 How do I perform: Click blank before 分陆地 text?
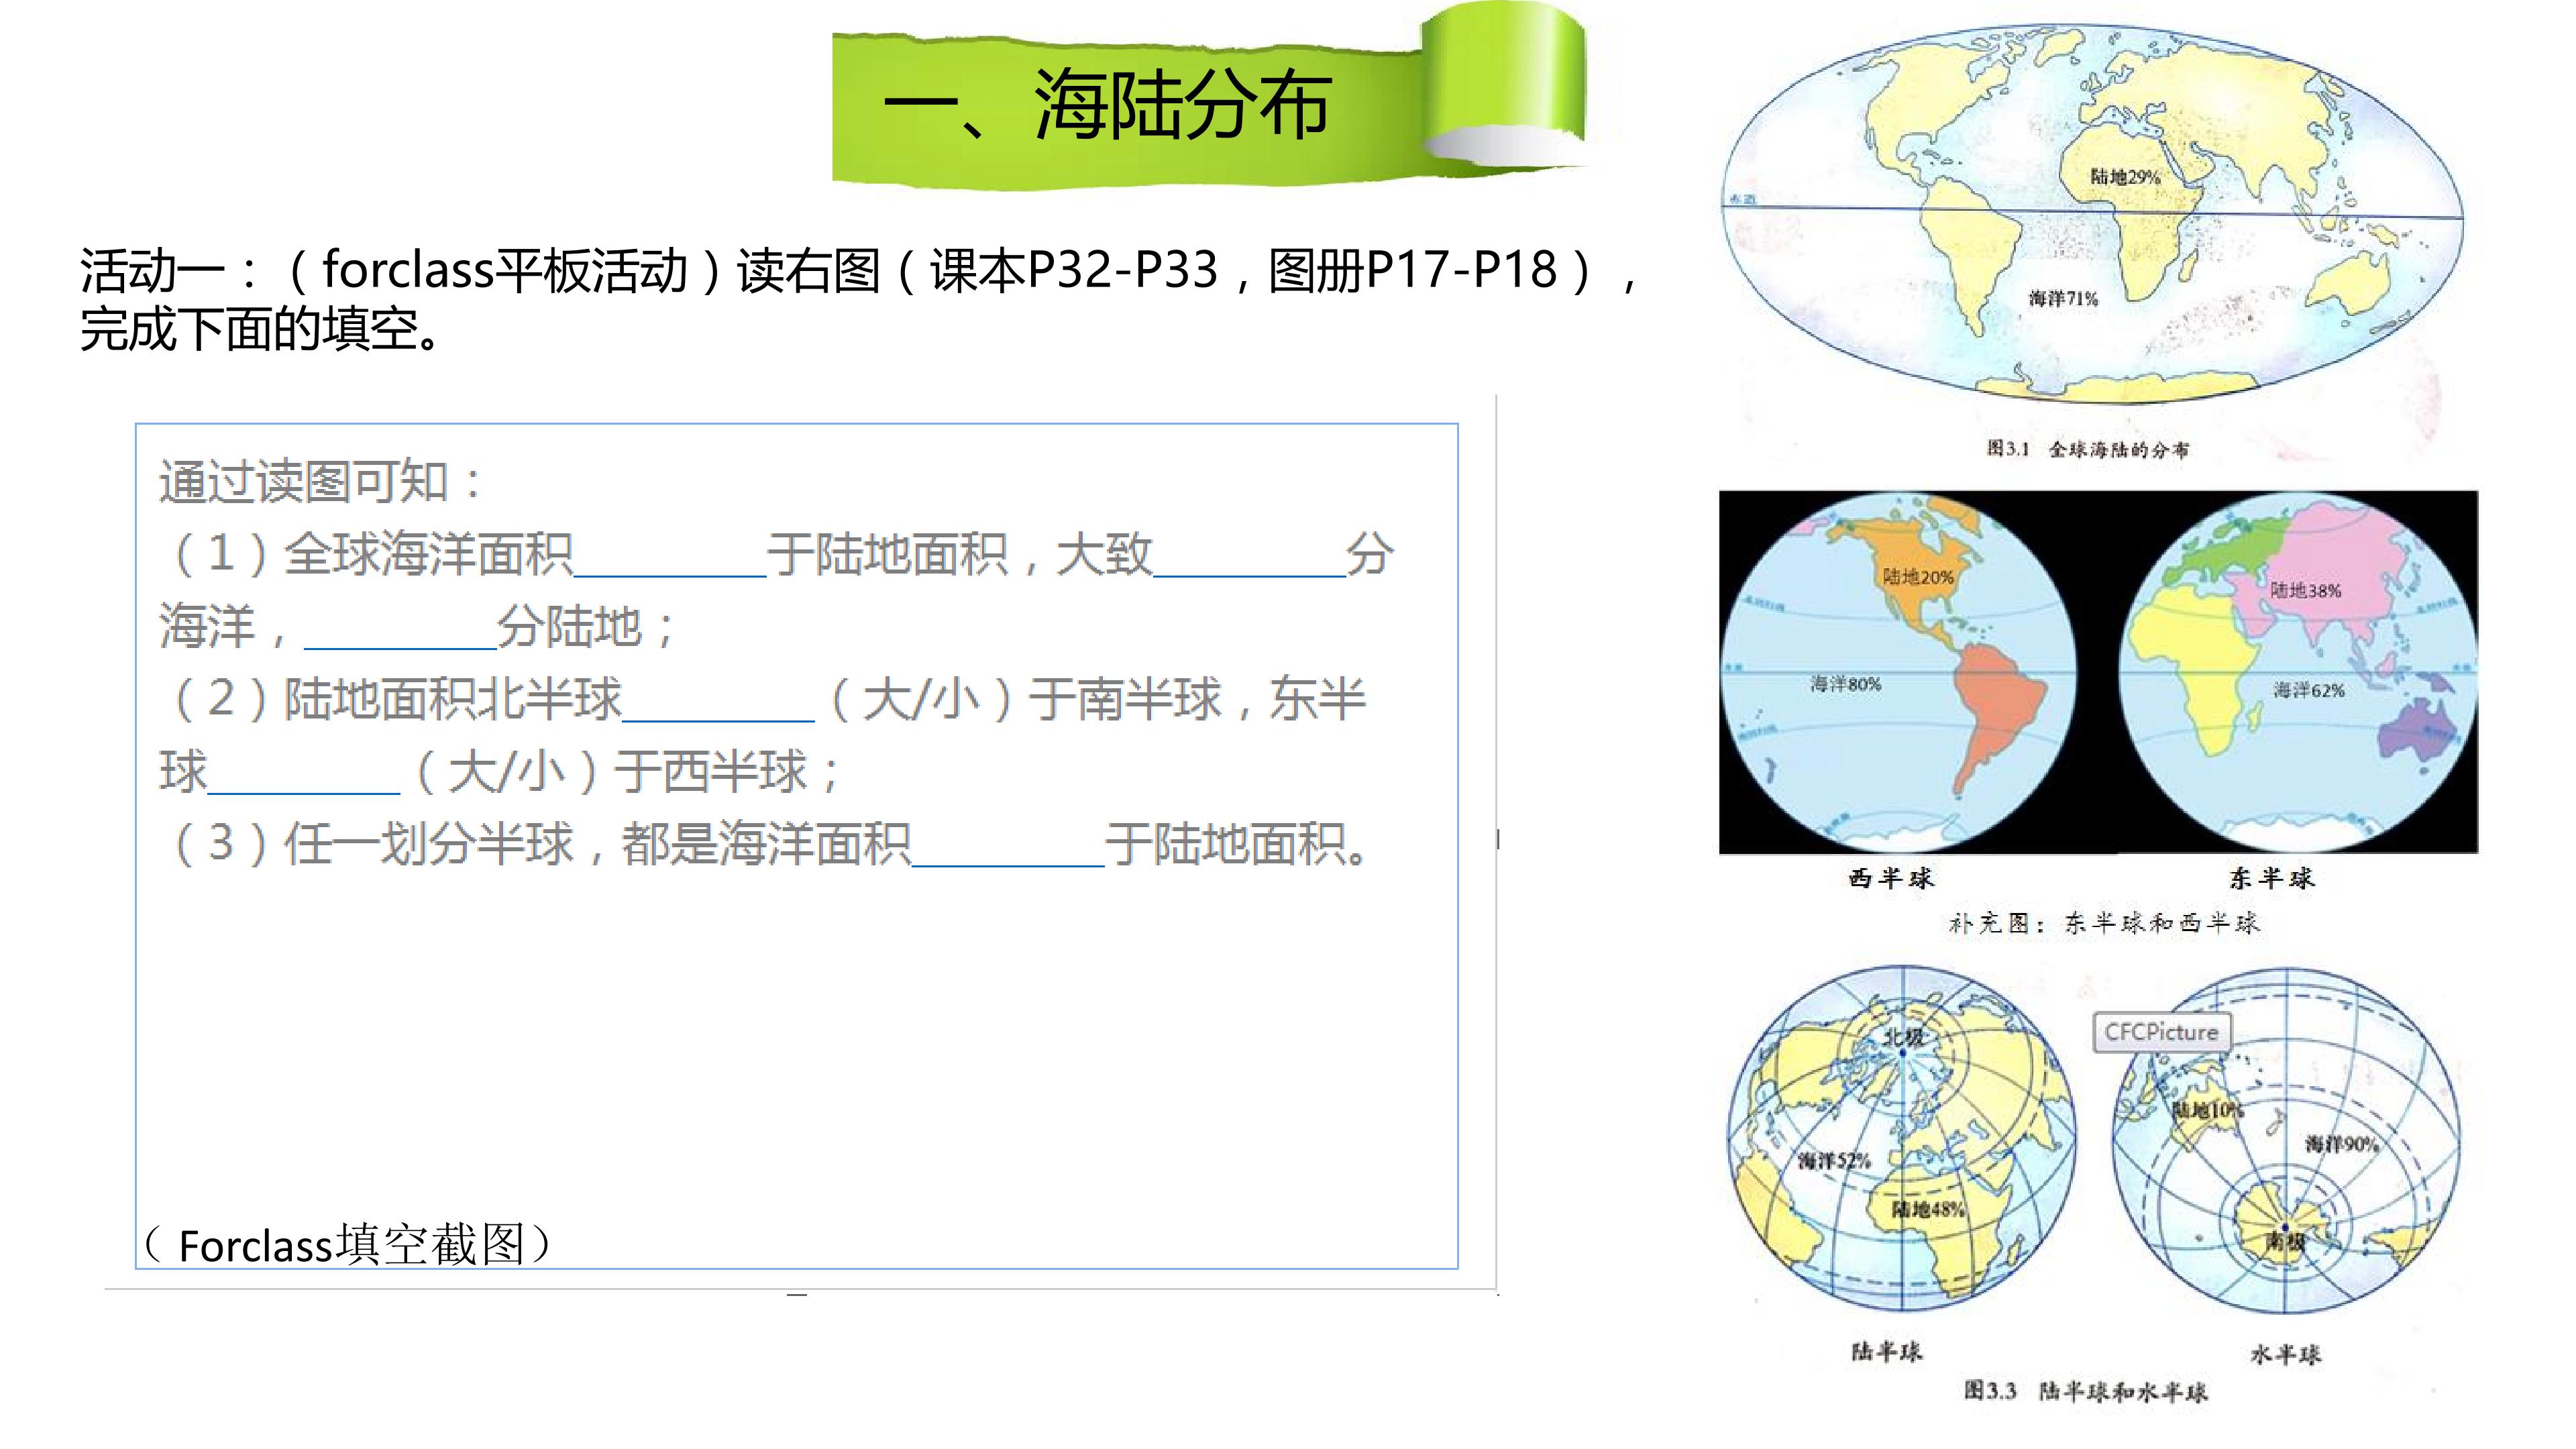400,628
